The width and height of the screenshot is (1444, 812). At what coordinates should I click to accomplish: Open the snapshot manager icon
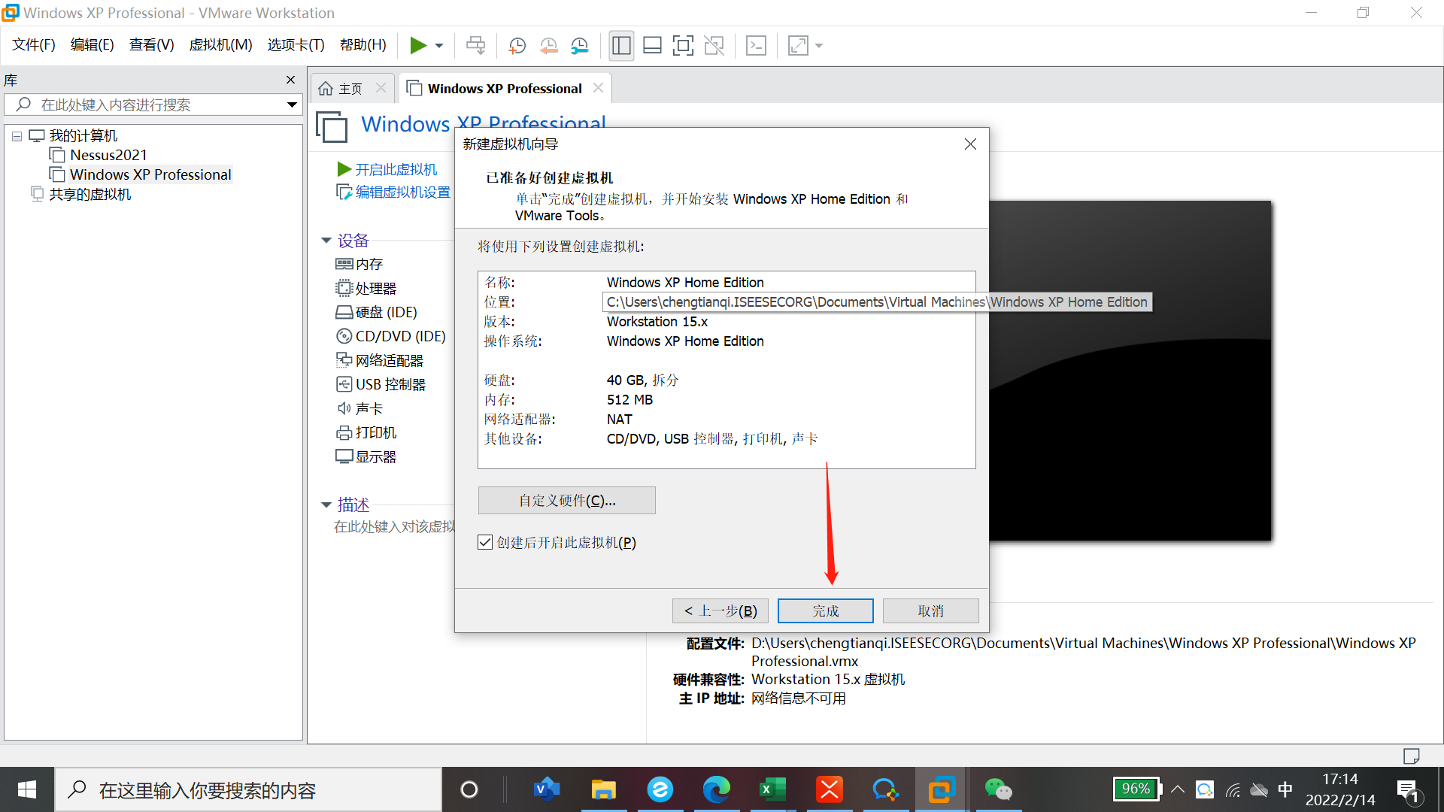tap(579, 46)
